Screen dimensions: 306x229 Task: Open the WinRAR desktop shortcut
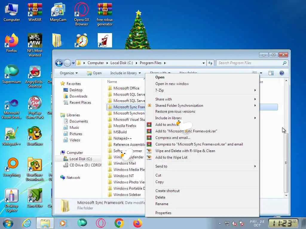click(35, 12)
